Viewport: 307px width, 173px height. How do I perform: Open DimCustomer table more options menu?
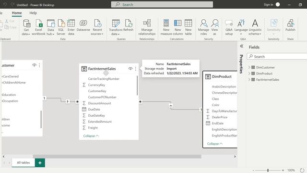coord(39,65)
